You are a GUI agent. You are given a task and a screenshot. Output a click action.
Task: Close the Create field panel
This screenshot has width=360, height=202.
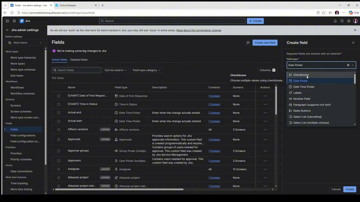tap(353, 43)
